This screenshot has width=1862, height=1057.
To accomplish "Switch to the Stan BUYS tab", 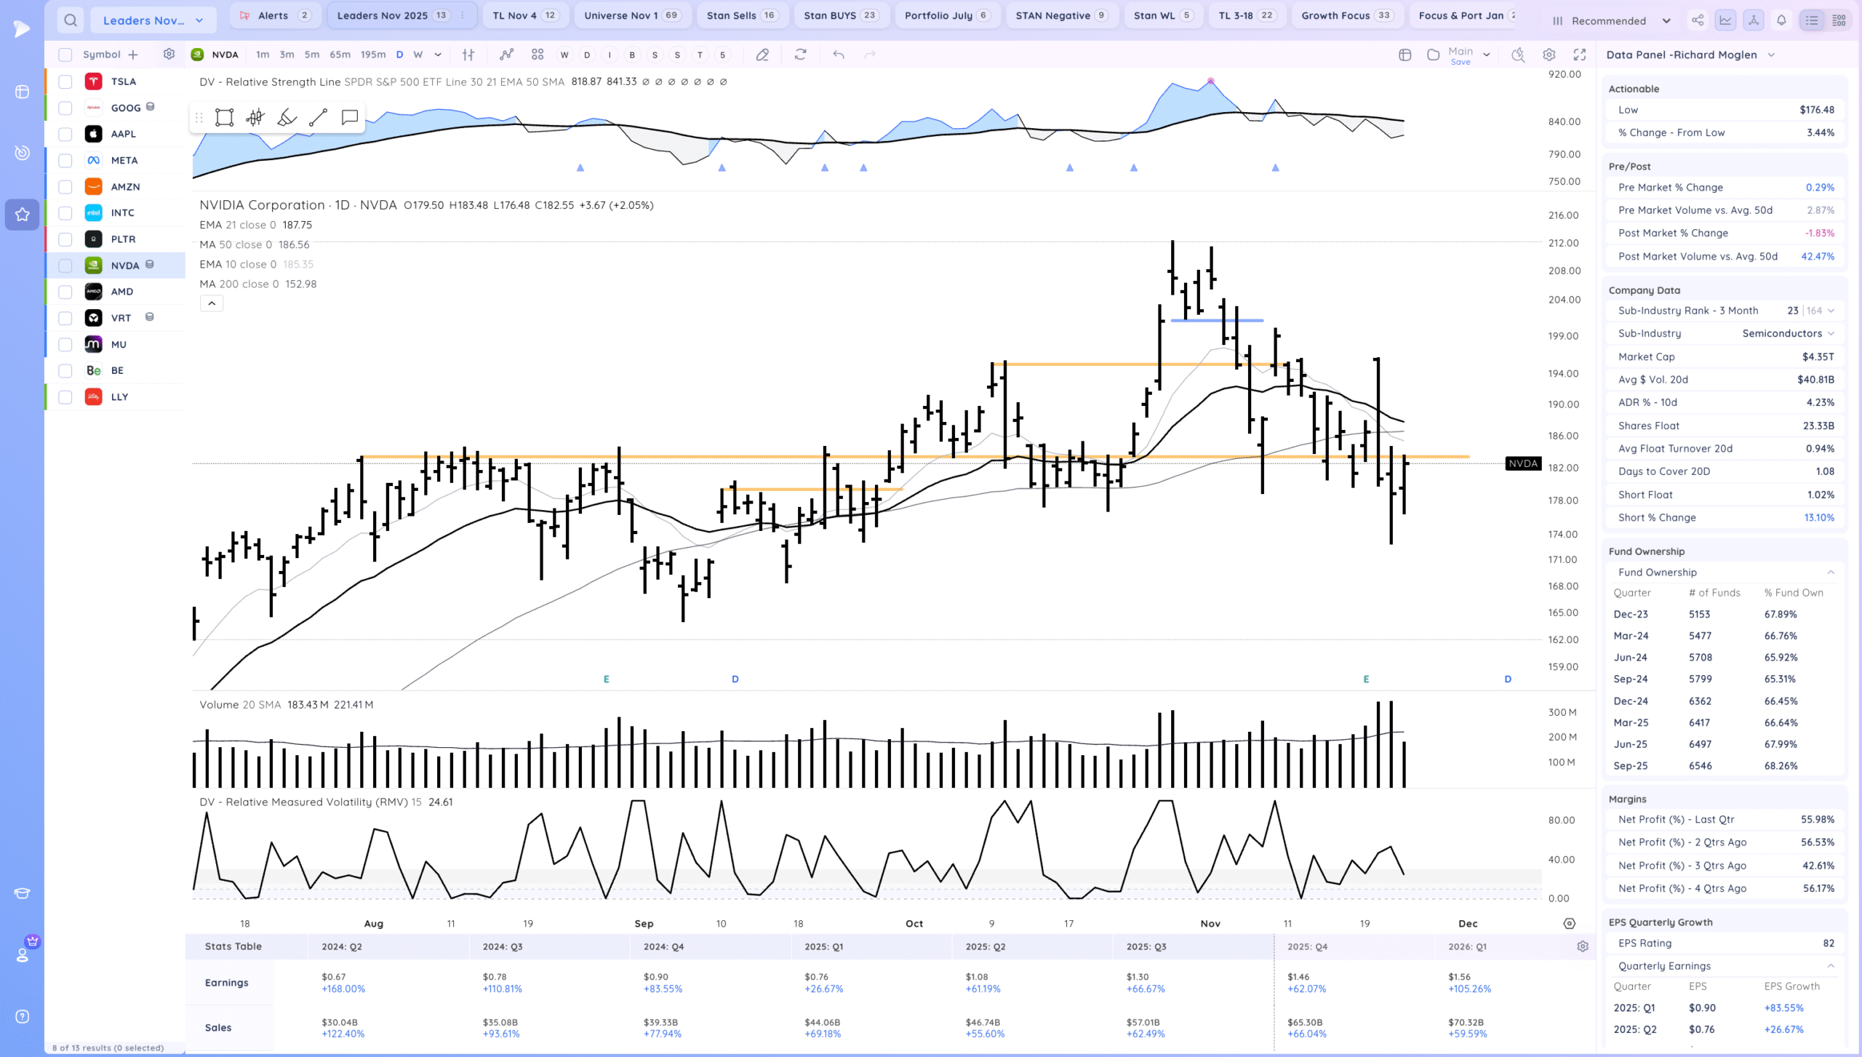I will (x=839, y=15).
